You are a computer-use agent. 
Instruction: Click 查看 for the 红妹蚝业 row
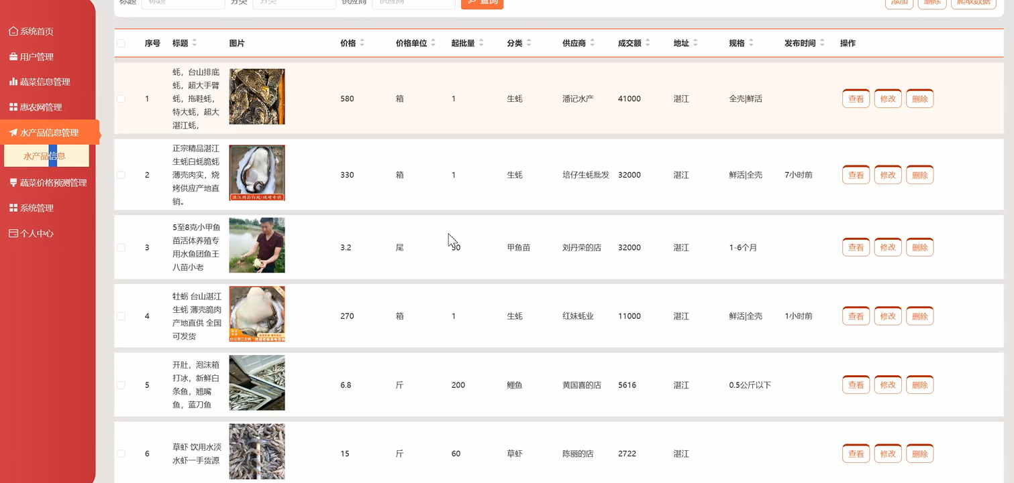[x=856, y=316]
